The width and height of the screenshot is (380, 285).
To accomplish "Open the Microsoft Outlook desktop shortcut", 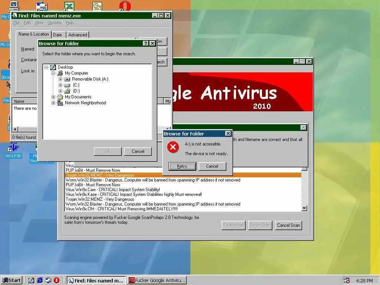I will pyautogui.click(x=97, y=6).
